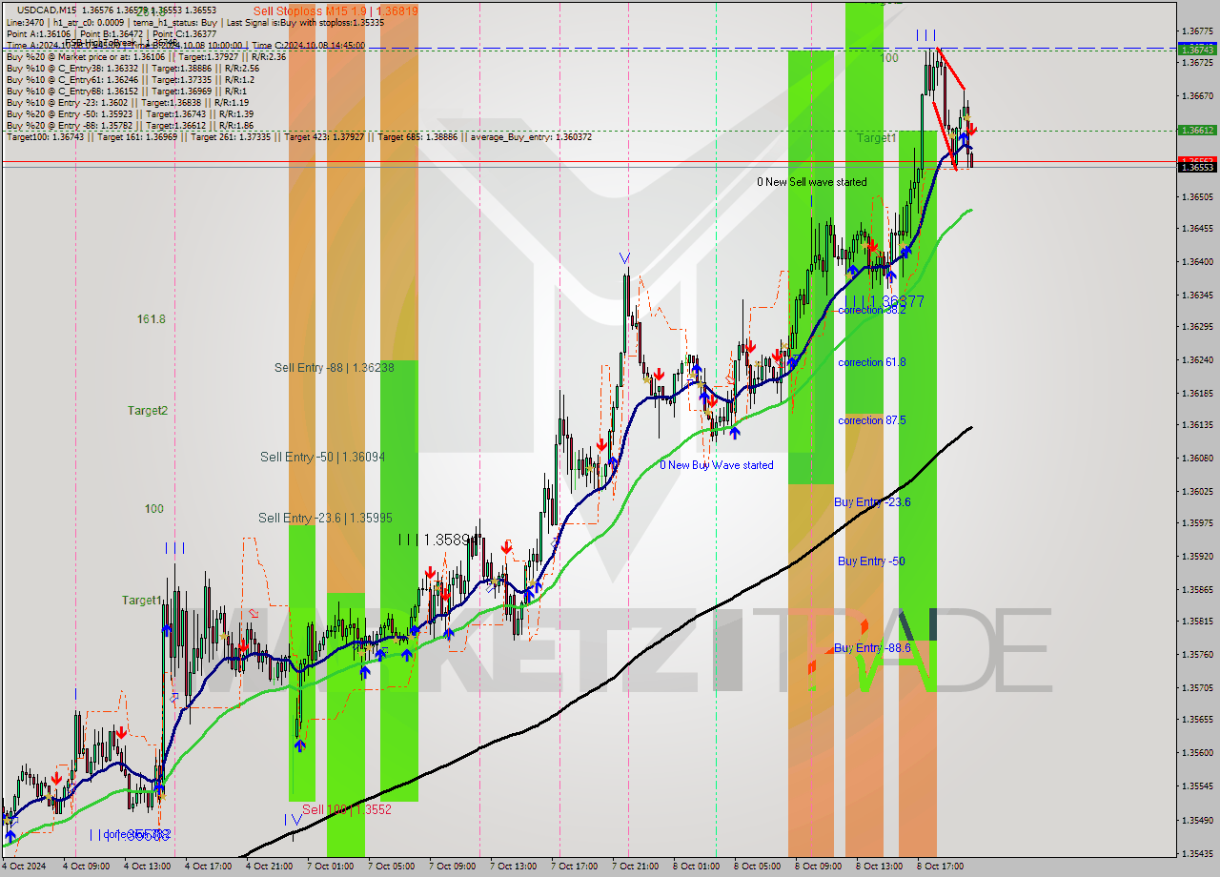Click the 'correction 87.5' label
The width and height of the screenshot is (1220, 877).
point(872,420)
